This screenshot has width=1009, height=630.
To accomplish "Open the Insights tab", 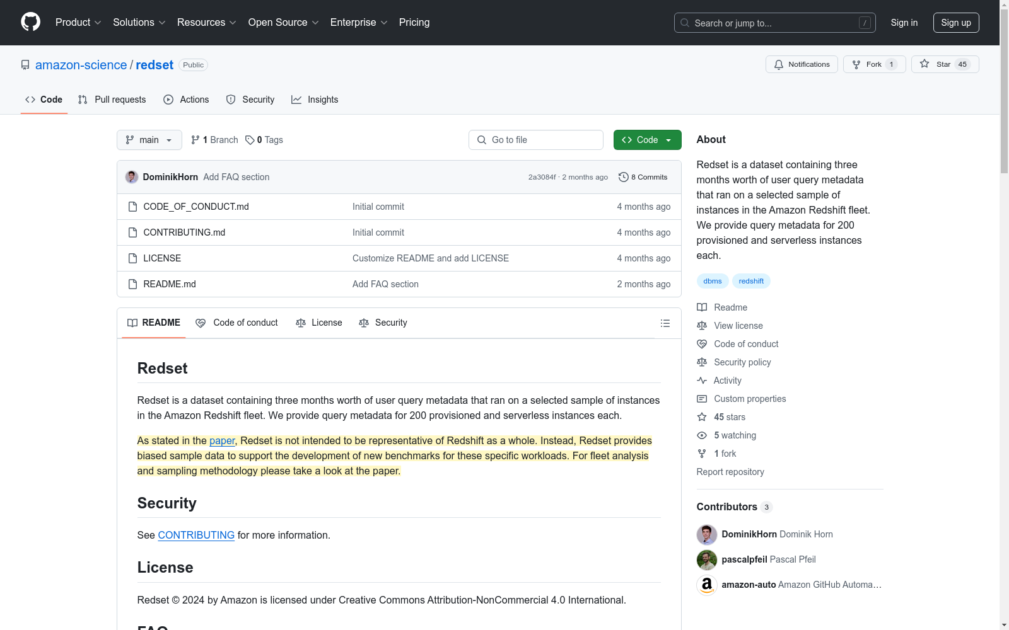I will point(315,100).
